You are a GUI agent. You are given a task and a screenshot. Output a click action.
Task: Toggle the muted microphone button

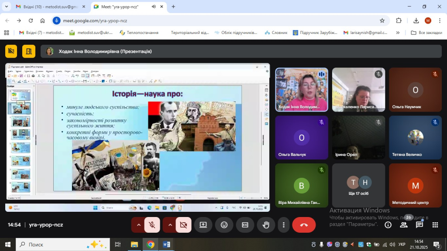pyautogui.click(x=152, y=225)
